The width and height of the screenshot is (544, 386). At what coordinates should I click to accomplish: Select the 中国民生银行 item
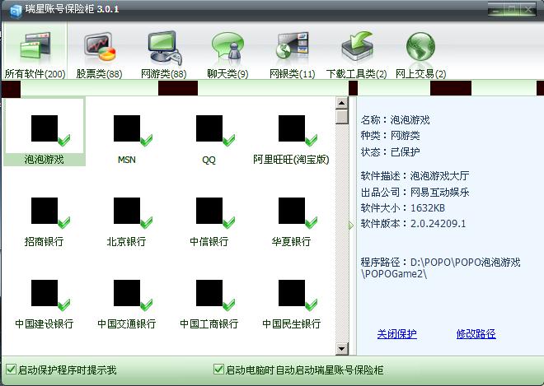point(291,305)
